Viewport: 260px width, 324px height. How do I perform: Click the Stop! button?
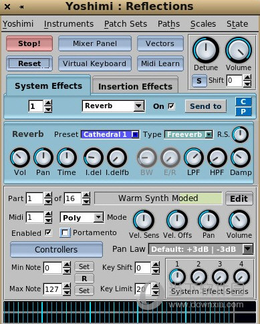[x=29, y=43]
